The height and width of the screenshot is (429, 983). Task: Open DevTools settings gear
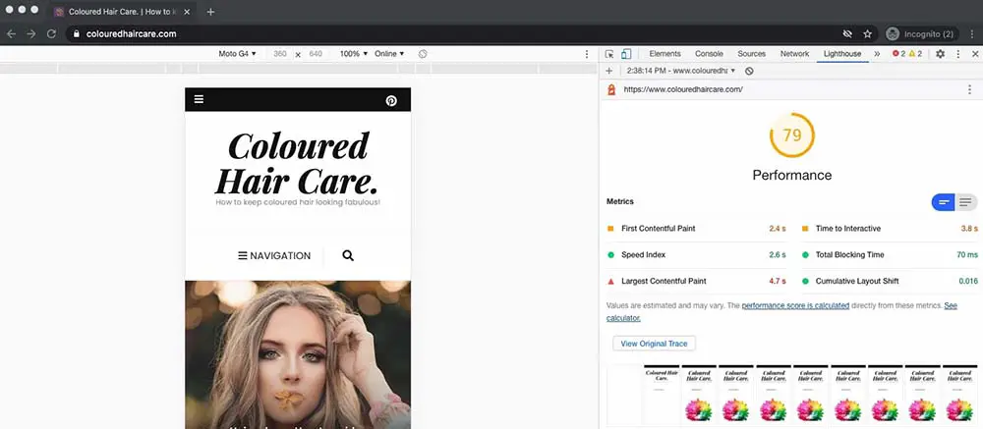940,54
